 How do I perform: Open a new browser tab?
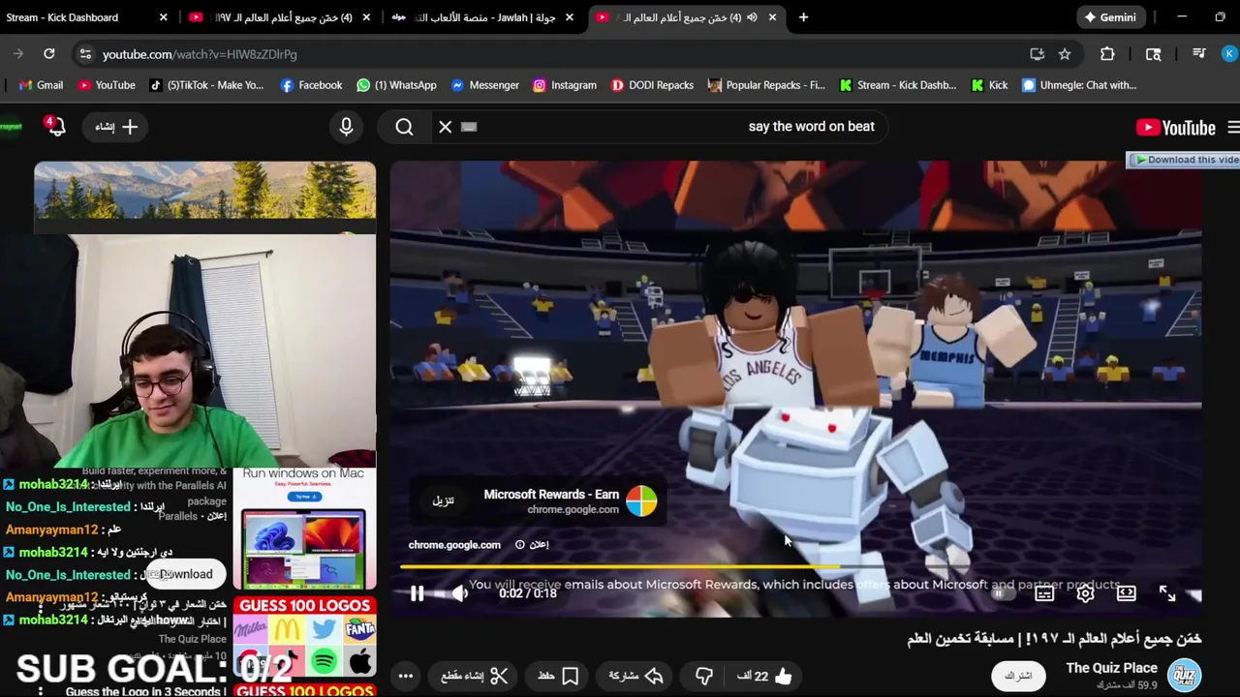[803, 17]
